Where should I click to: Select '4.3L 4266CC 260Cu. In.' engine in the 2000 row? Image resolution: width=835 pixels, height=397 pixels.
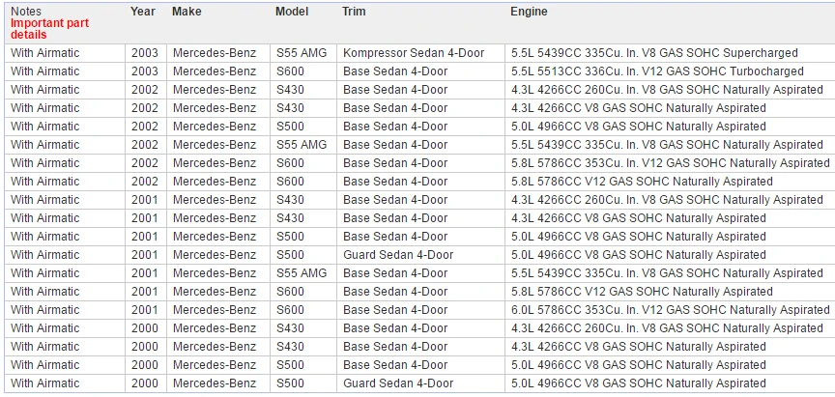coord(667,328)
